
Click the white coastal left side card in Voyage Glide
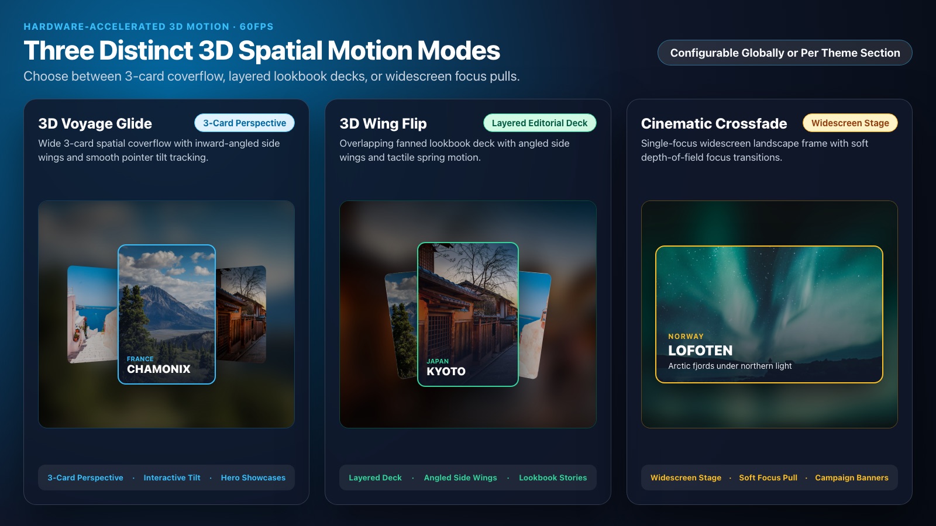92,314
